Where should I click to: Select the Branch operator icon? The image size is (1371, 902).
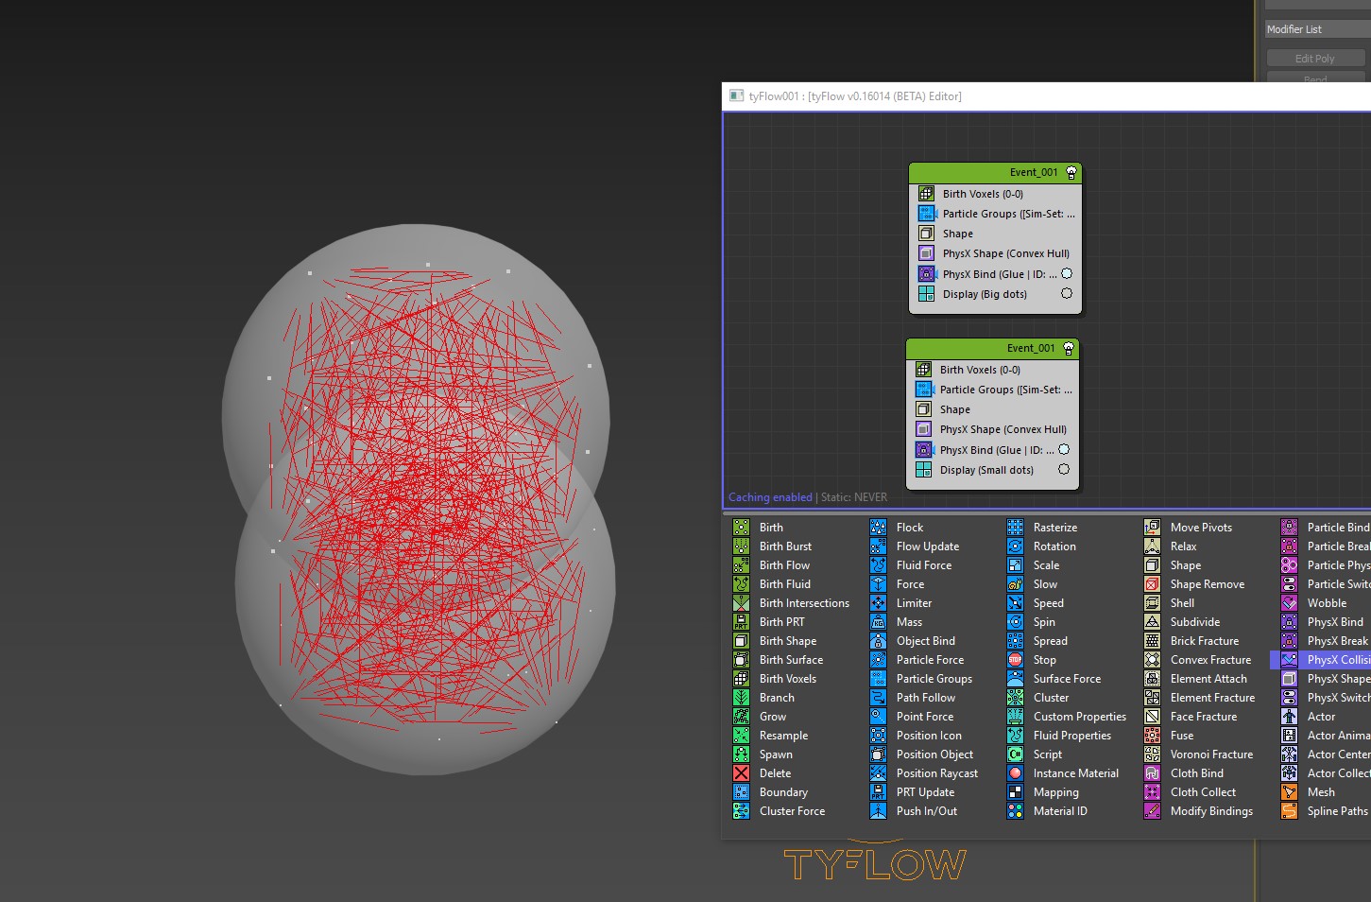[742, 698]
